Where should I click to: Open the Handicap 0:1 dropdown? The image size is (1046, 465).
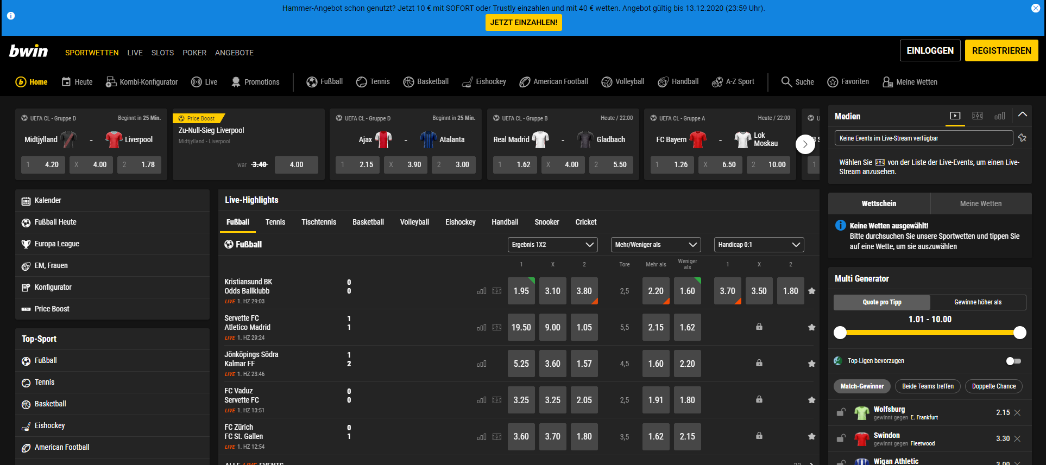pyautogui.click(x=759, y=245)
